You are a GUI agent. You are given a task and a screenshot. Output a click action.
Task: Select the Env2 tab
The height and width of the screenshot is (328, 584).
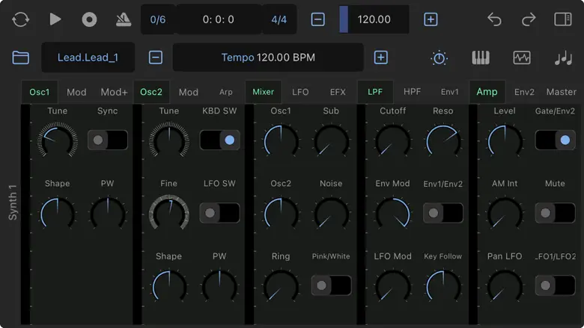pos(524,92)
